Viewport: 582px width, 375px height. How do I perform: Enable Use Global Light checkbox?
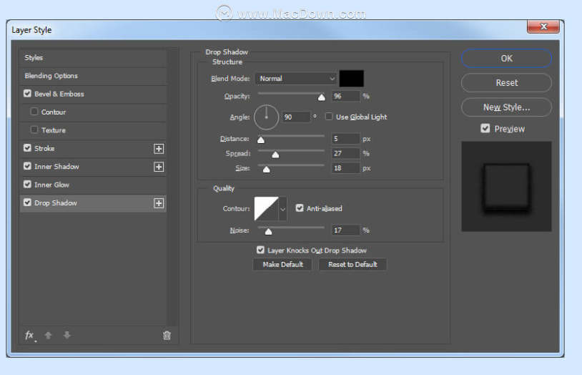329,117
